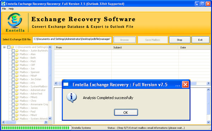The image size is (212, 131).
Task: Check the Mailbox - Joe checkbox
Action: pyautogui.click(x=13, y=69)
